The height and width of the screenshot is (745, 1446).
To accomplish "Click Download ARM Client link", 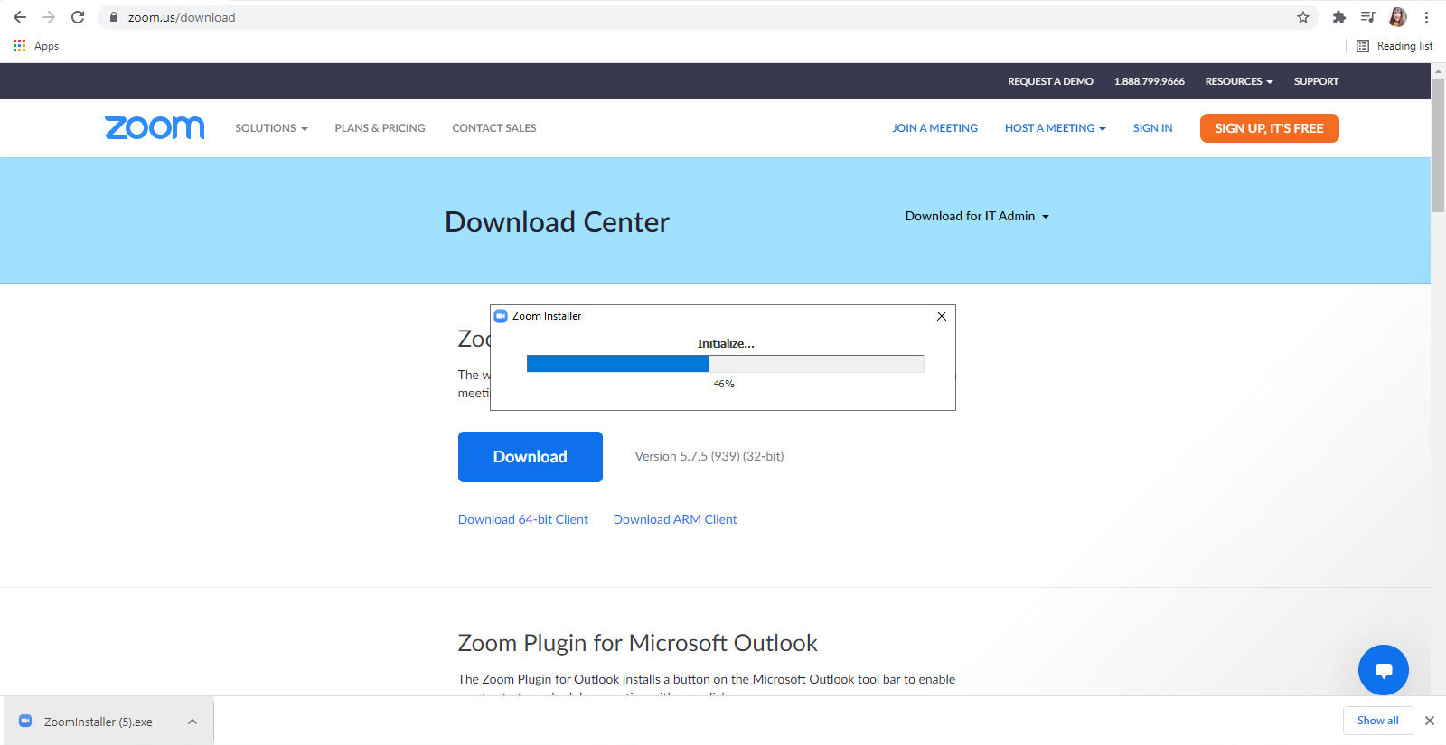I will pyautogui.click(x=675, y=519).
